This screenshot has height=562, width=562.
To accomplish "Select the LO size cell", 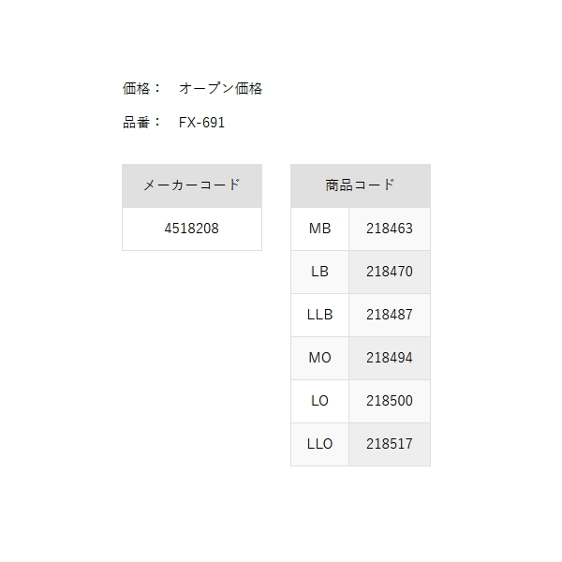I will [319, 401].
